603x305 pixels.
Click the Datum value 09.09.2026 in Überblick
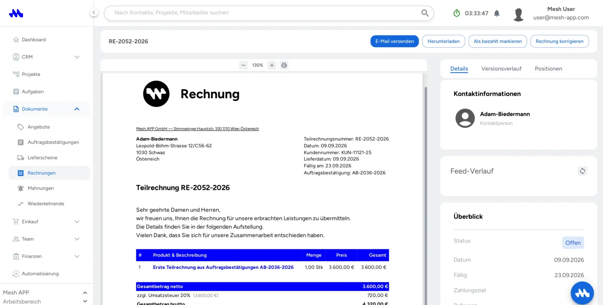pyautogui.click(x=569, y=260)
